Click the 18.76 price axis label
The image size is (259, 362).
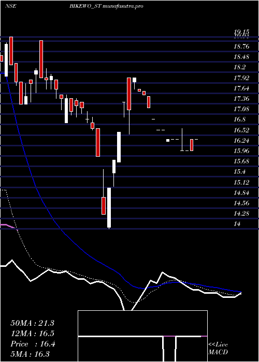click(241, 47)
